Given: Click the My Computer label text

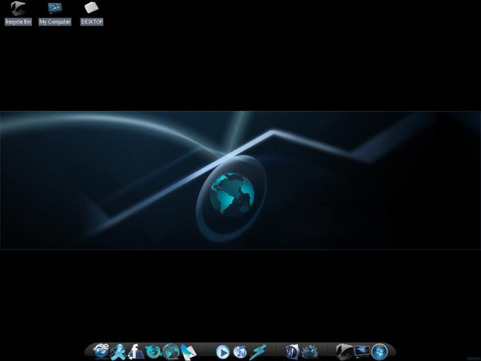Looking at the screenshot, I should point(55,22).
